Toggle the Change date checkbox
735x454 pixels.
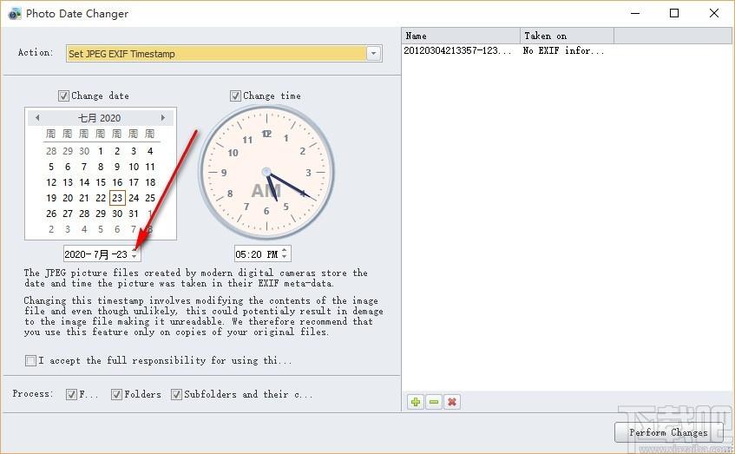pyautogui.click(x=63, y=95)
